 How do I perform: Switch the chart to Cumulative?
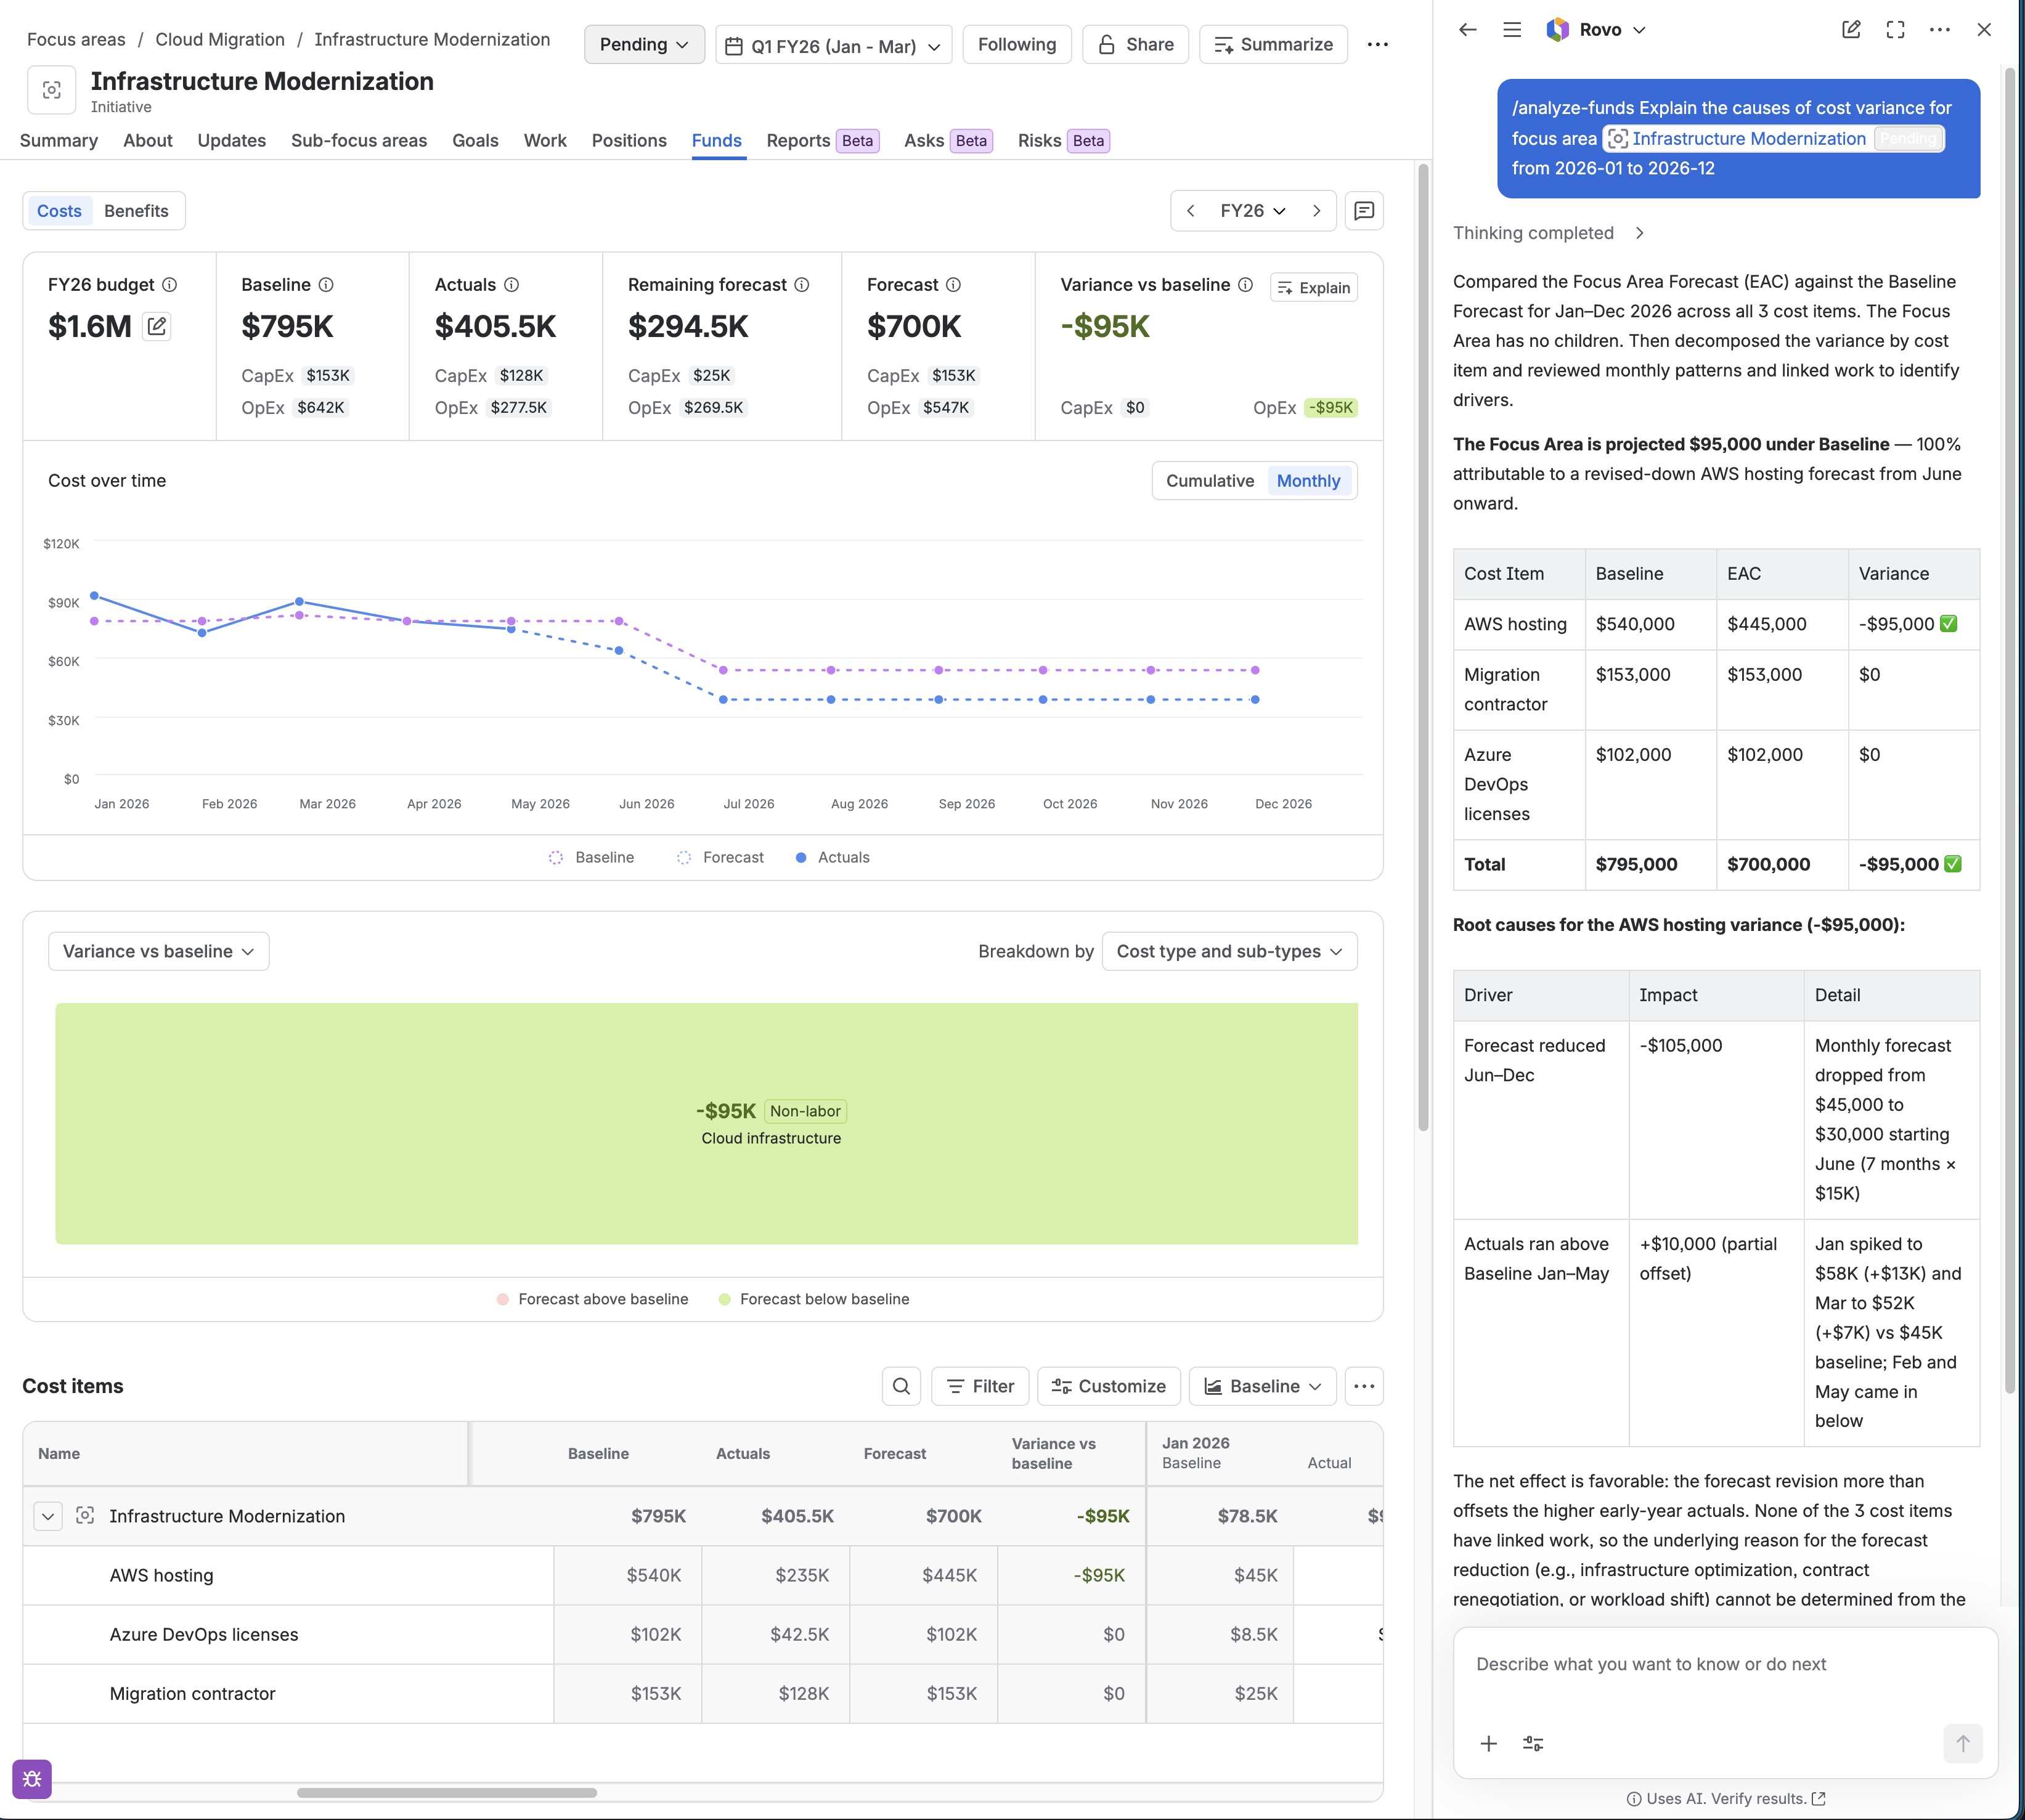[1210, 481]
